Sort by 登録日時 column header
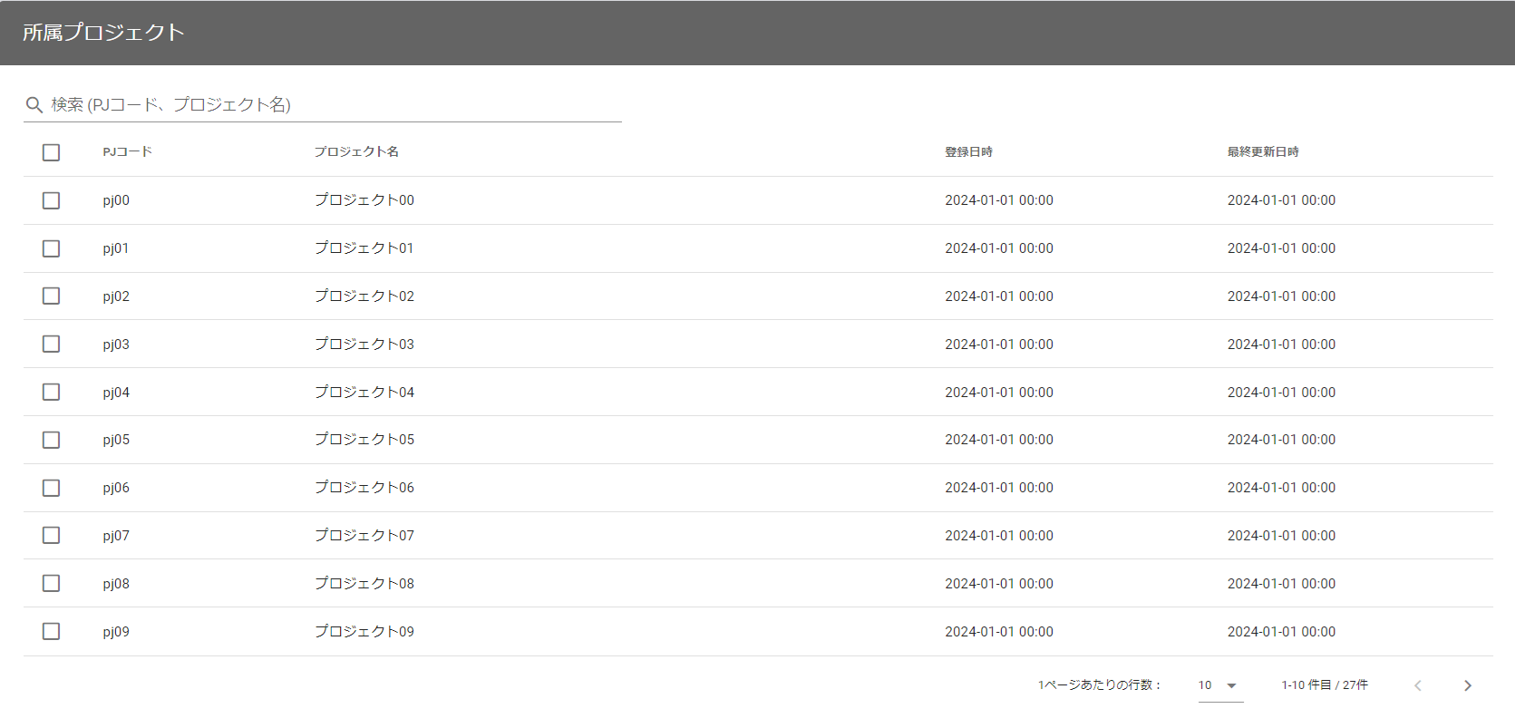The width and height of the screenshot is (1515, 728). click(968, 152)
